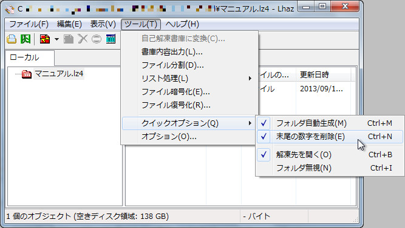Click the grayed-out document toolbar icon
Viewport: 405px width, 228px height.
[69, 39]
